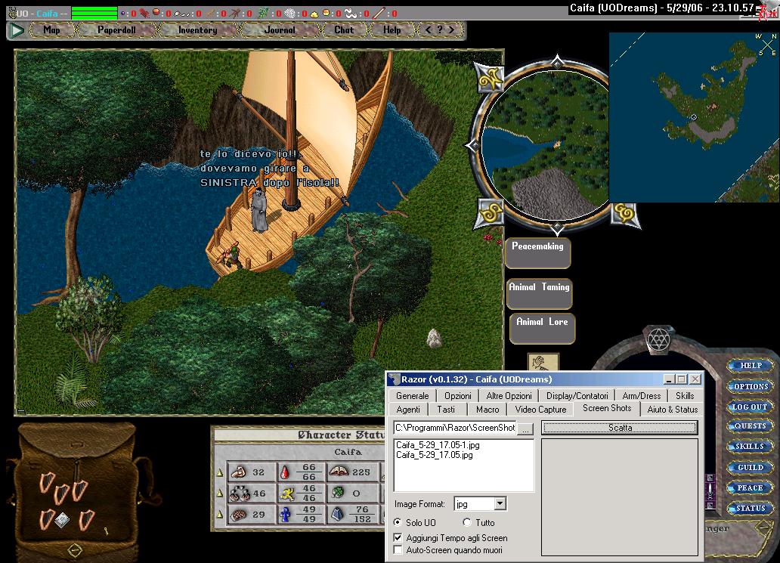Toggle the PEACE button on the paperdoll
Image resolution: width=780 pixels, height=563 pixels.
[750, 488]
